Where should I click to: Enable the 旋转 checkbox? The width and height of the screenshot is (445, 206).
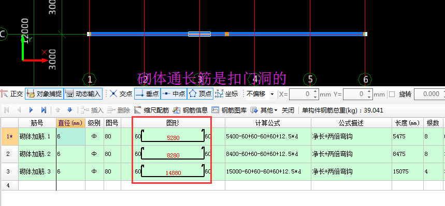[x=392, y=94]
